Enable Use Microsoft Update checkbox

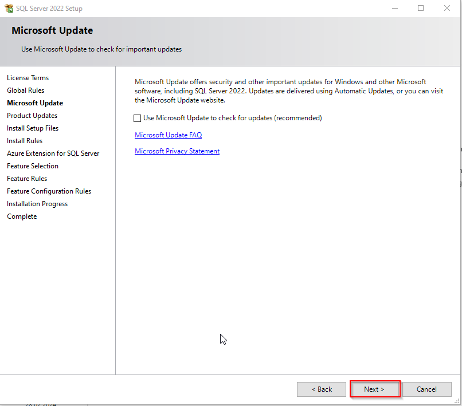coord(137,119)
